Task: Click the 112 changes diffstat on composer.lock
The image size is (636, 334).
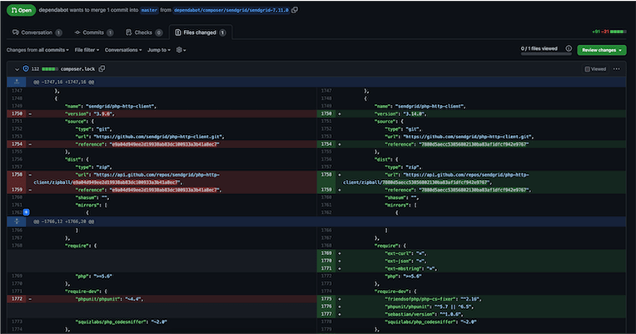Action: [x=43, y=69]
